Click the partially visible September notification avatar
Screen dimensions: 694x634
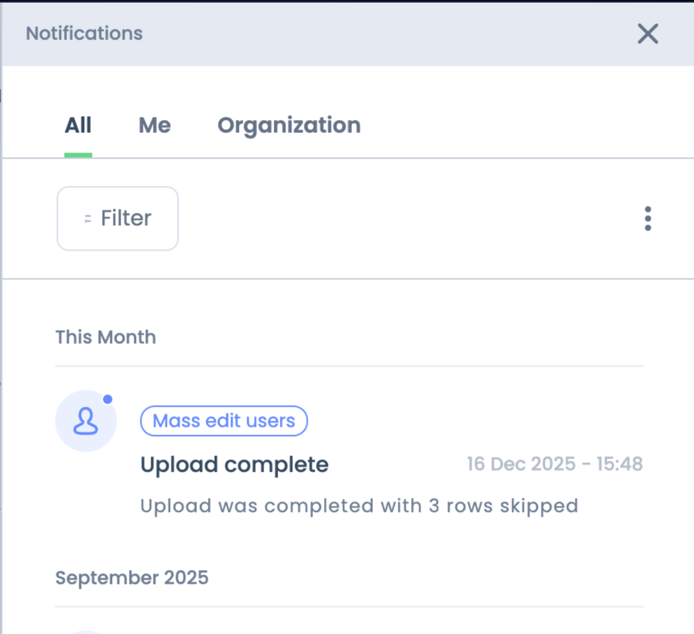point(86,632)
